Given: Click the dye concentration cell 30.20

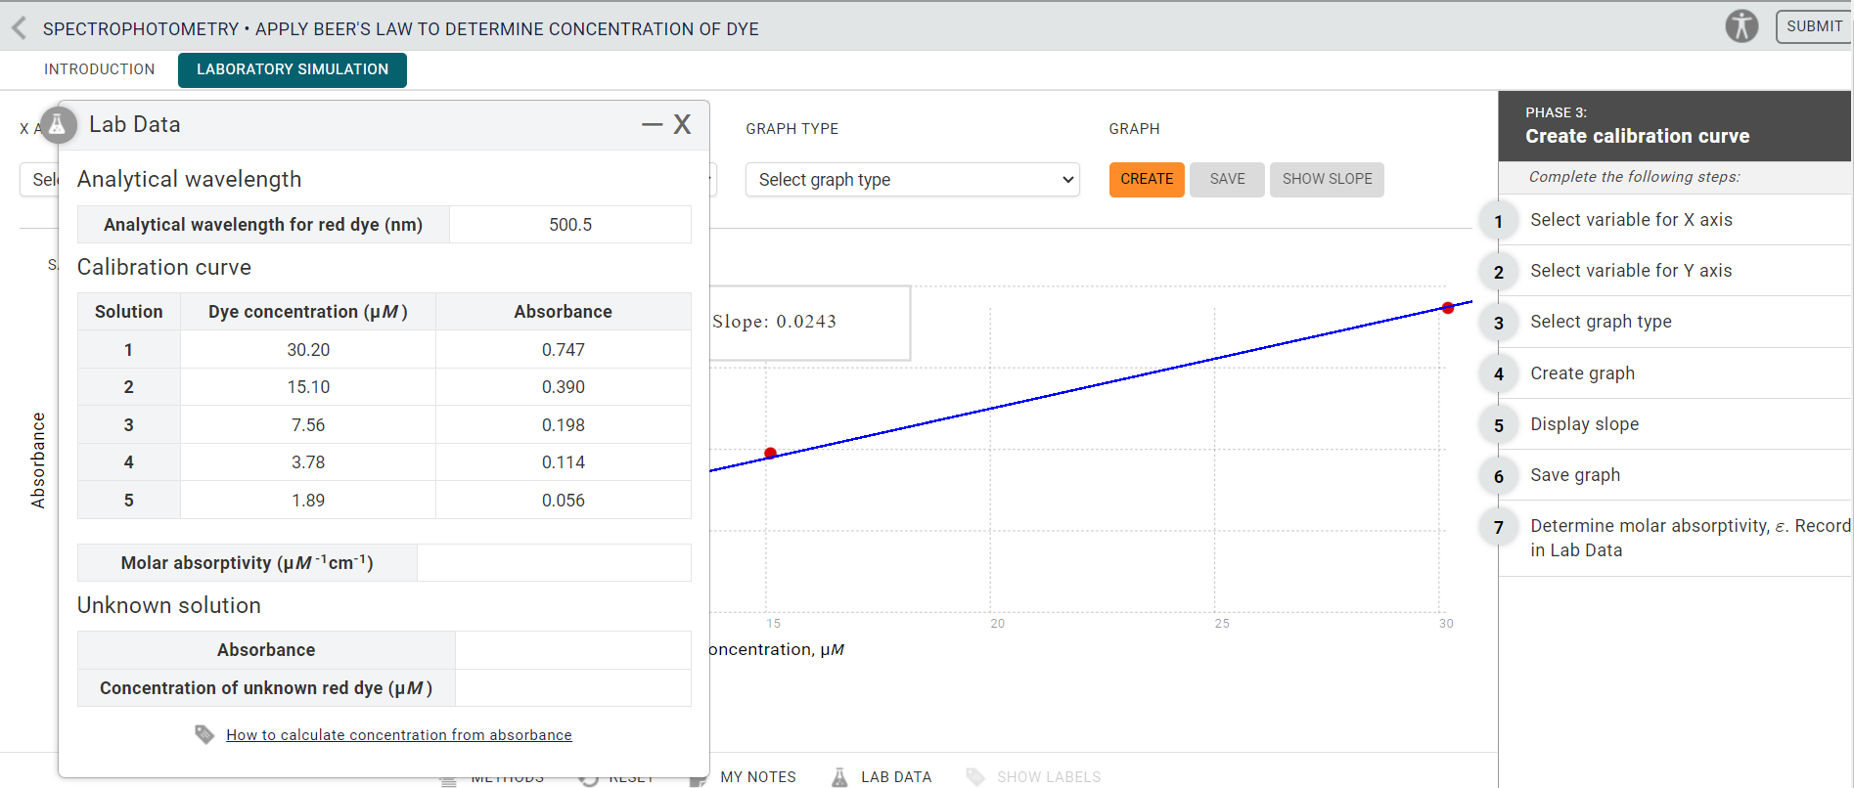Looking at the screenshot, I should [308, 350].
